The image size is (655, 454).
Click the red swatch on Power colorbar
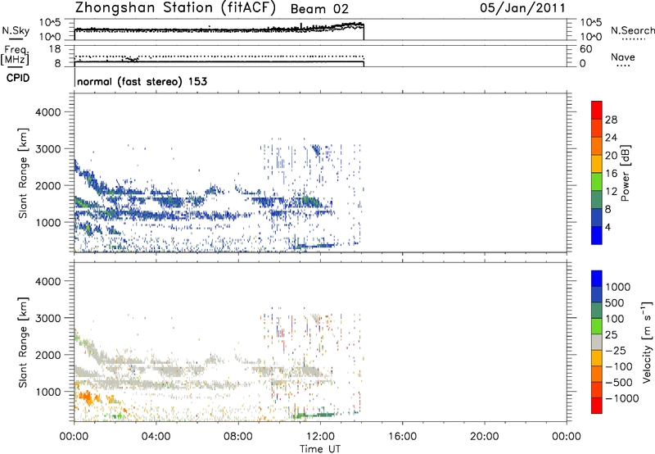click(597, 110)
